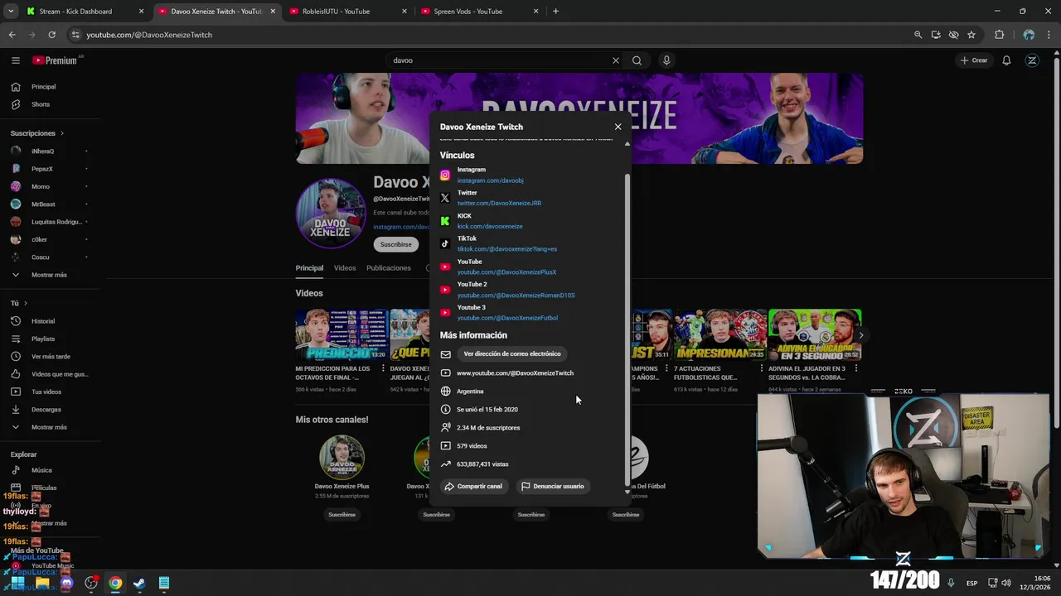Open MI PREDICCION PARA LOS OCTAVOS video thumbnail
The width and height of the screenshot is (1061, 596).
tap(342, 334)
